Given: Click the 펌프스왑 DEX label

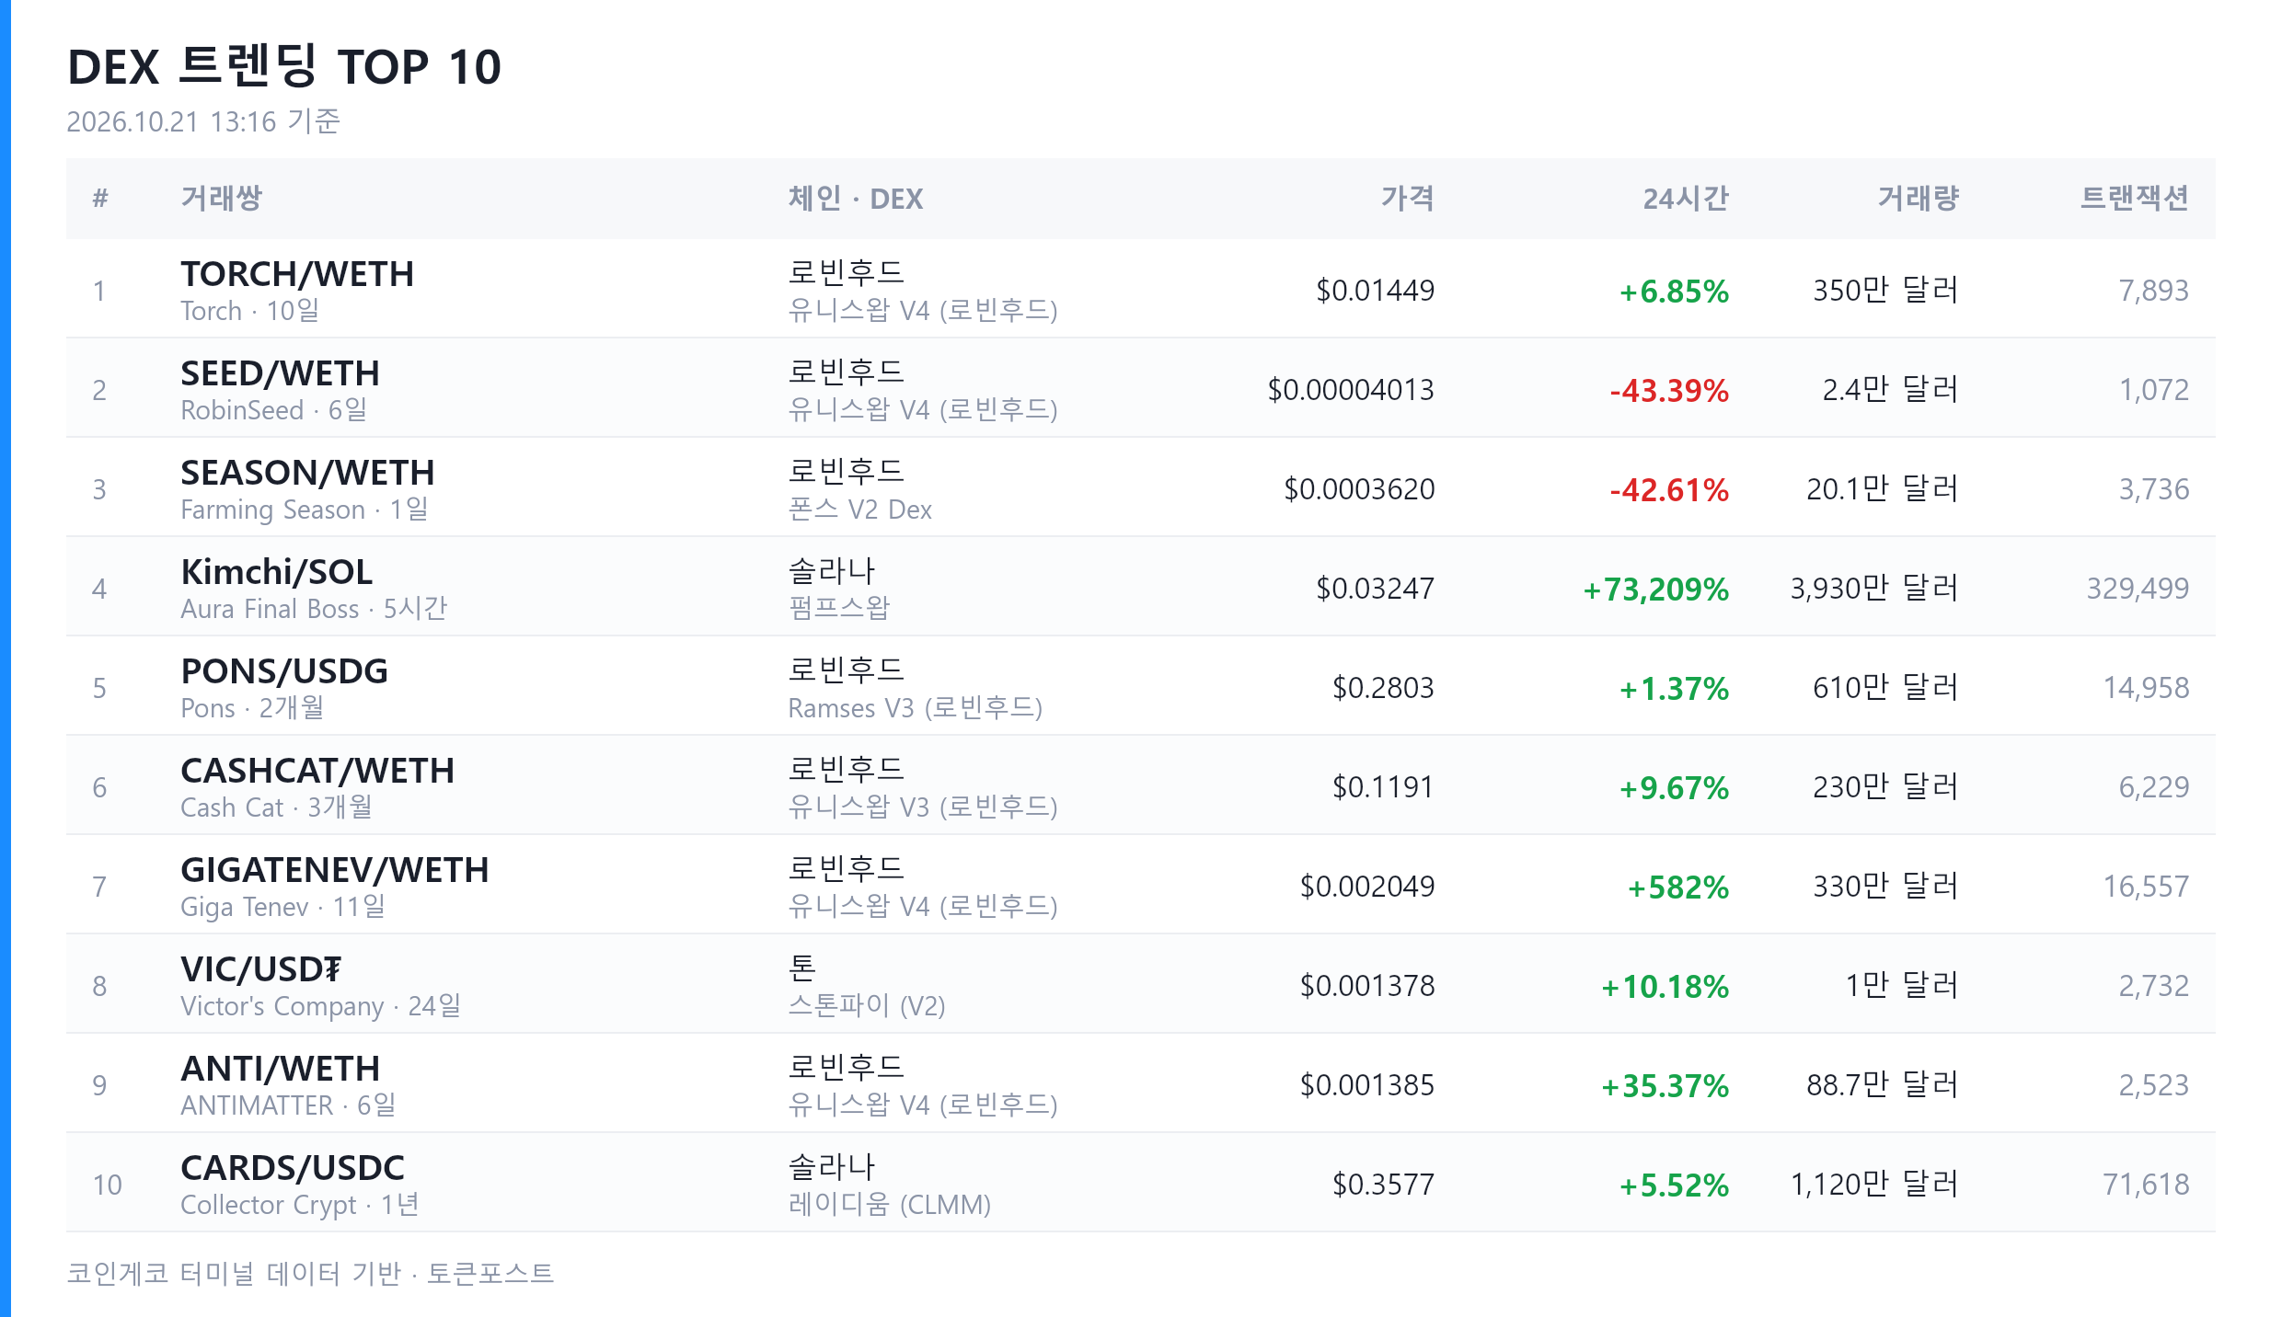Looking at the screenshot, I should (x=839, y=608).
